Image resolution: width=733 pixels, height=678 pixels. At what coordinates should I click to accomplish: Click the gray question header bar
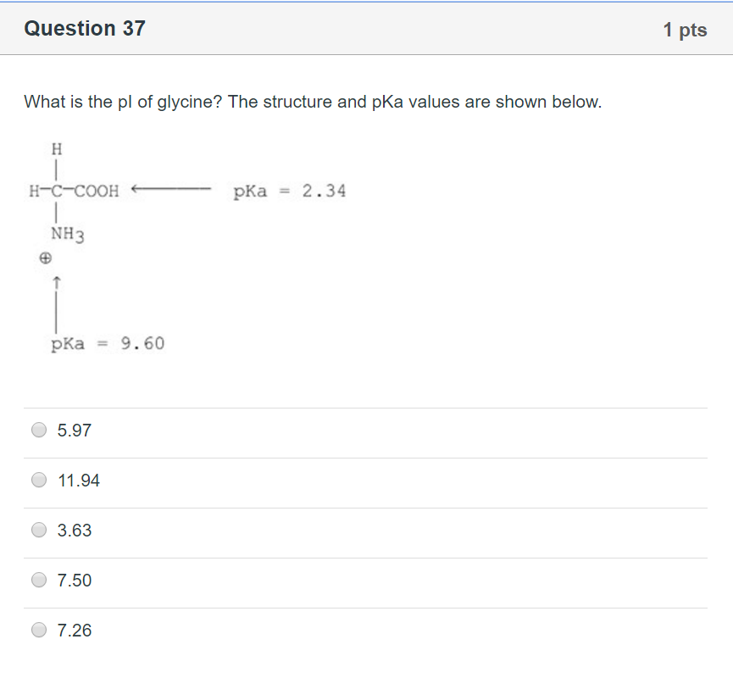tap(366, 28)
